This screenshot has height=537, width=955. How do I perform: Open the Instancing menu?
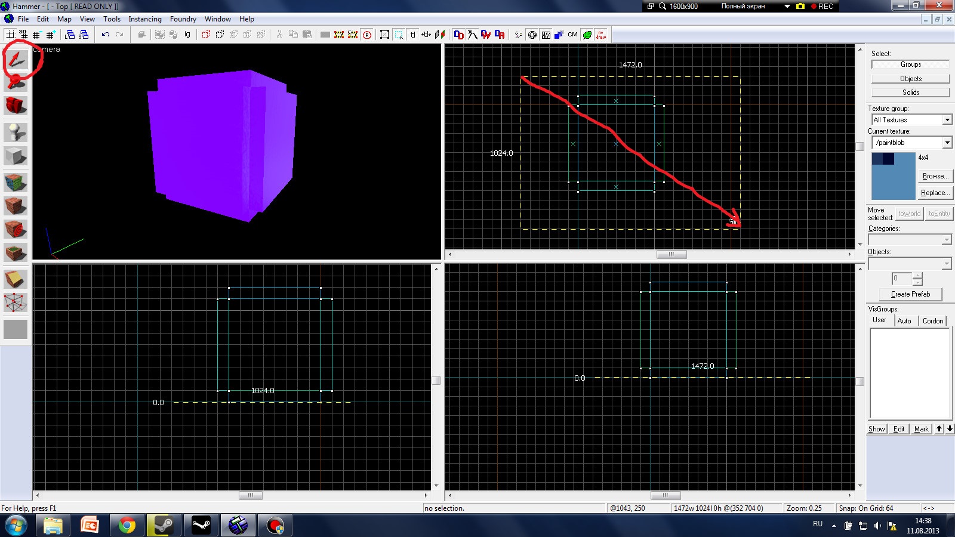pyautogui.click(x=145, y=19)
